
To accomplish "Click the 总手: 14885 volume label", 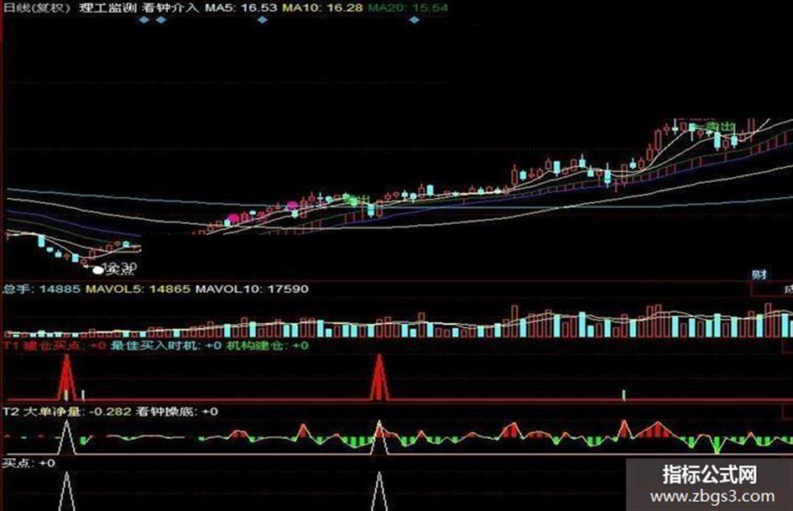I will tap(41, 289).
